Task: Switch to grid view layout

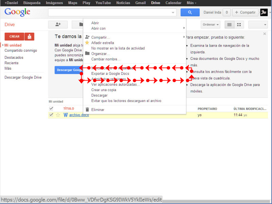Action: pos(239,25)
